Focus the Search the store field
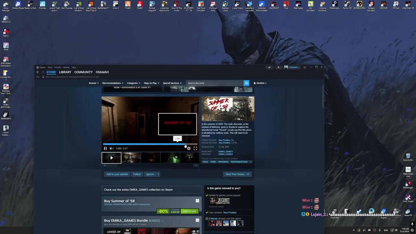This screenshot has height=234, width=416. [215, 83]
